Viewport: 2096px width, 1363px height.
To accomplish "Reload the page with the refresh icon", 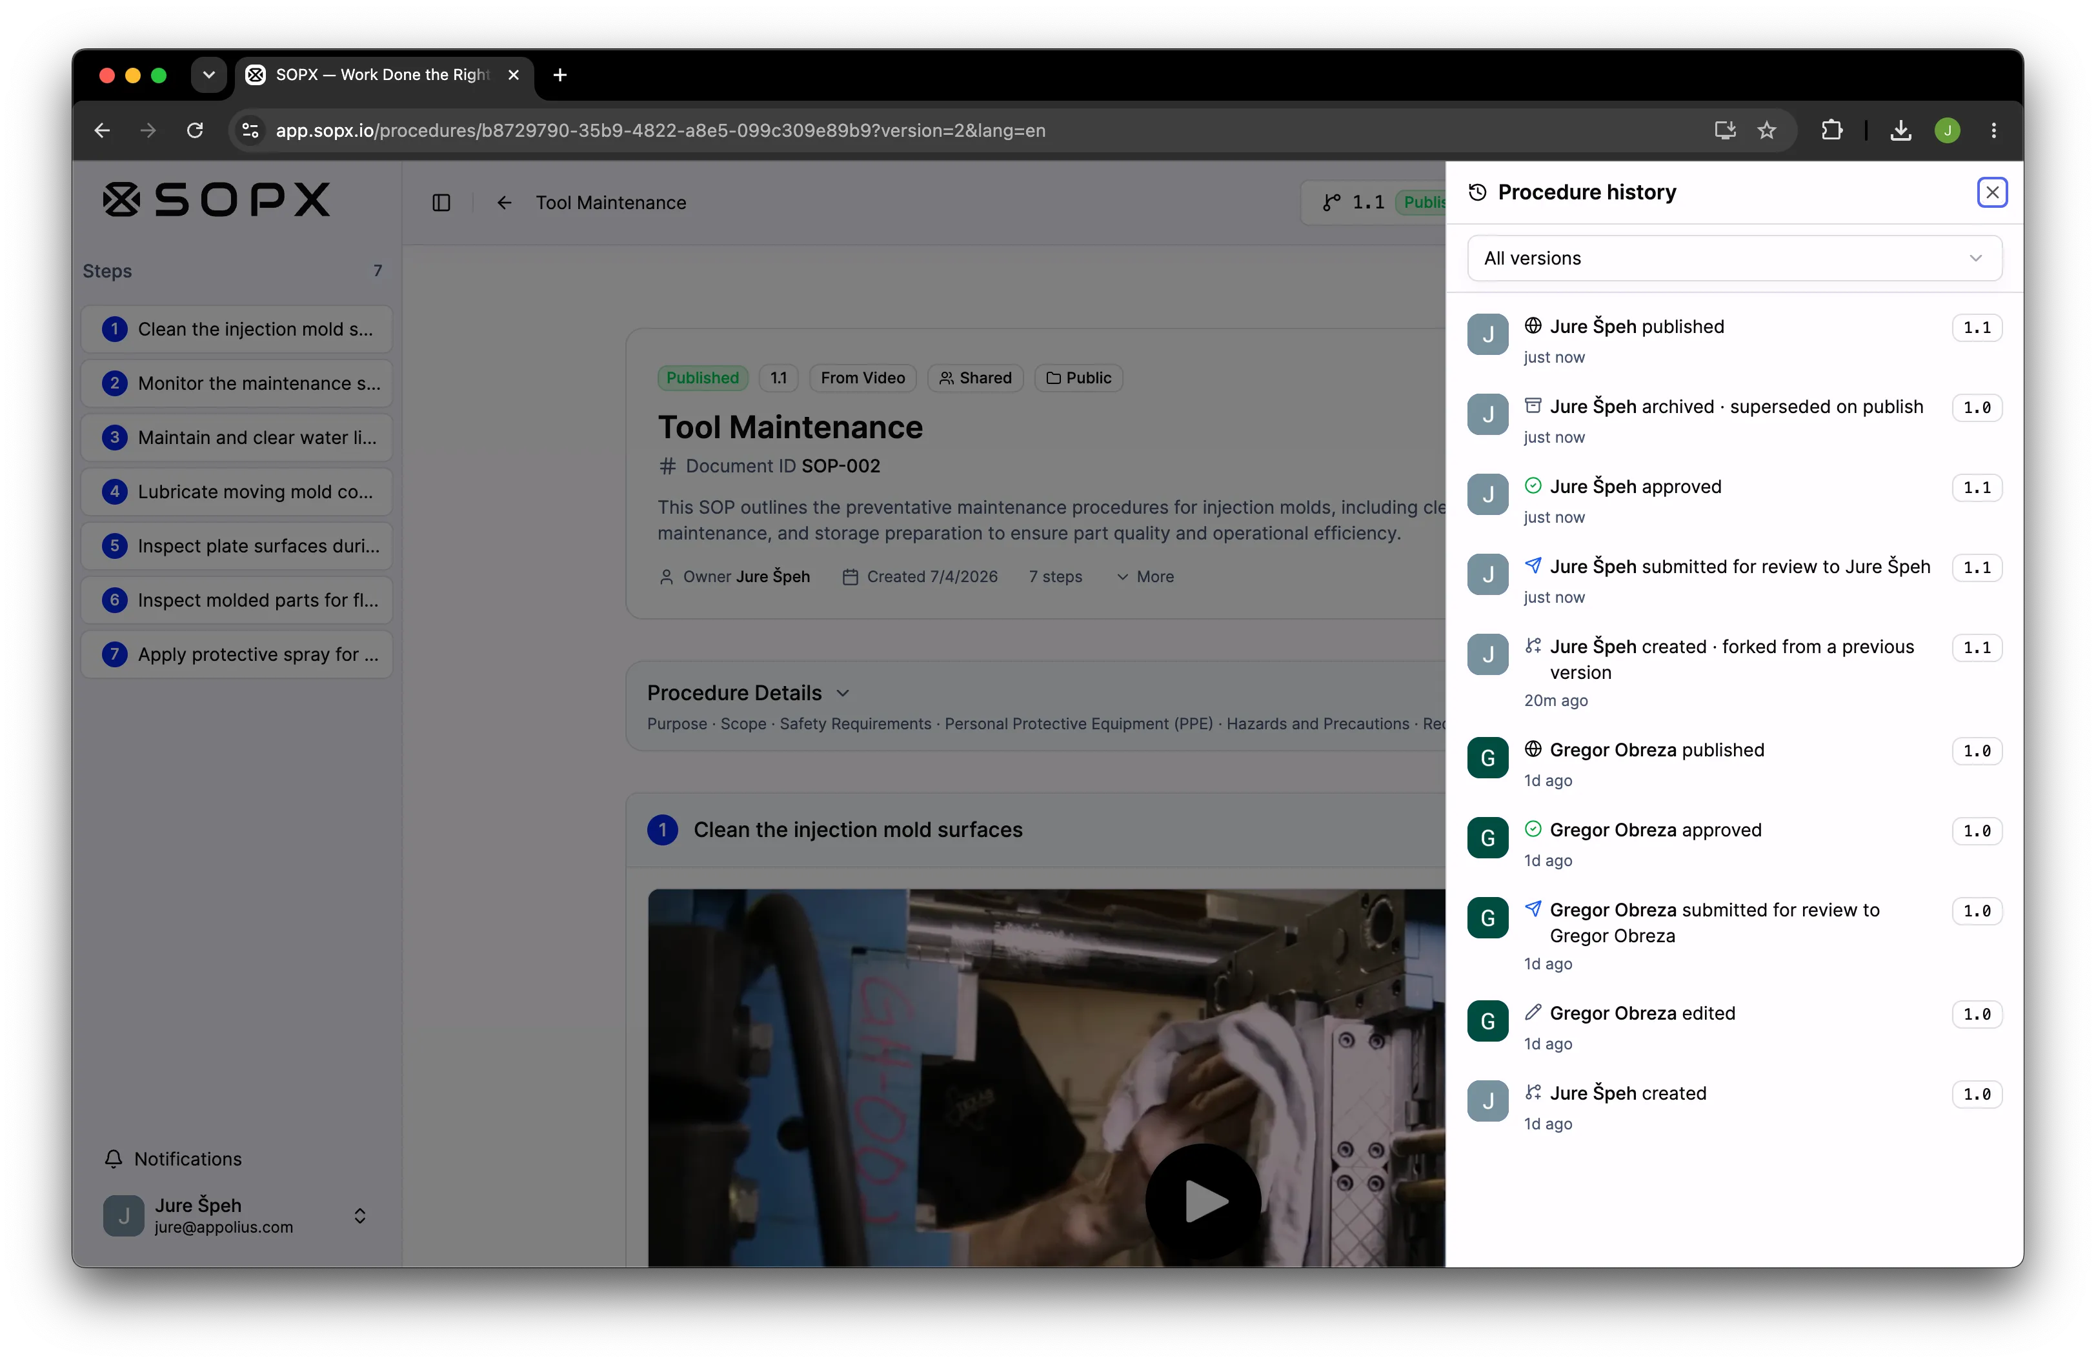I will point(195,130).
